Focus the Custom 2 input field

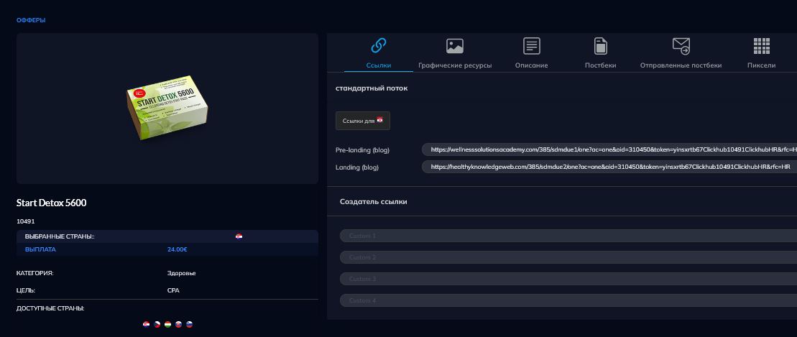(x=568, y=257)
